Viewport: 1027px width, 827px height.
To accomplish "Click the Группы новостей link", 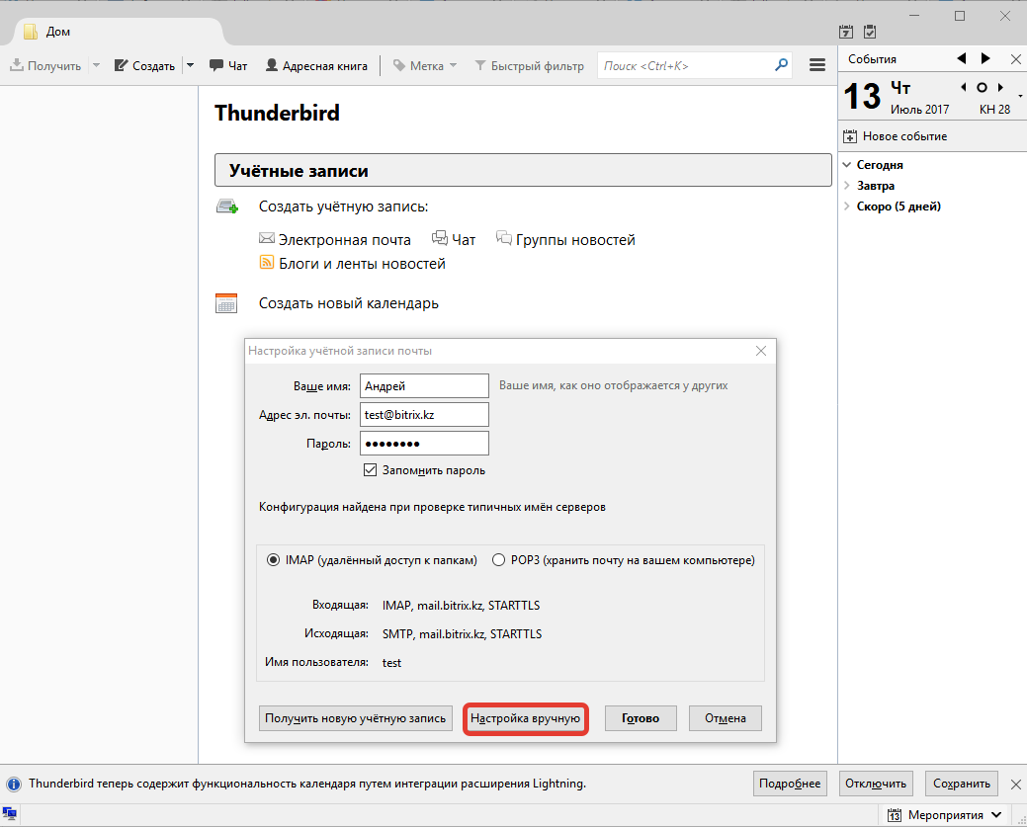I will 565,240.
